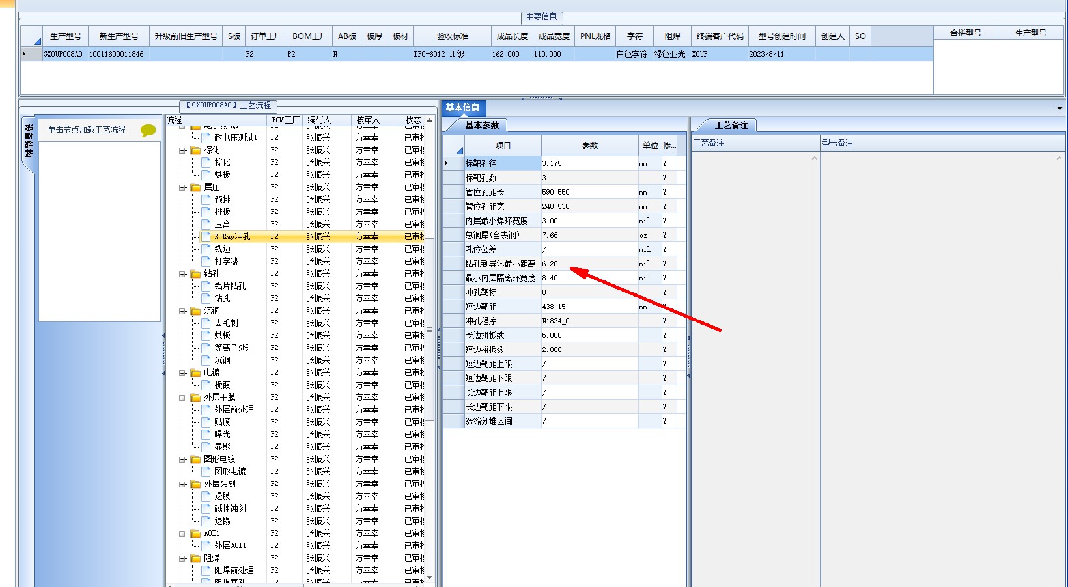This screenshot has height=587, width=1068.
Task: Click the 参数 column header
Action: (x=590, y=146)
